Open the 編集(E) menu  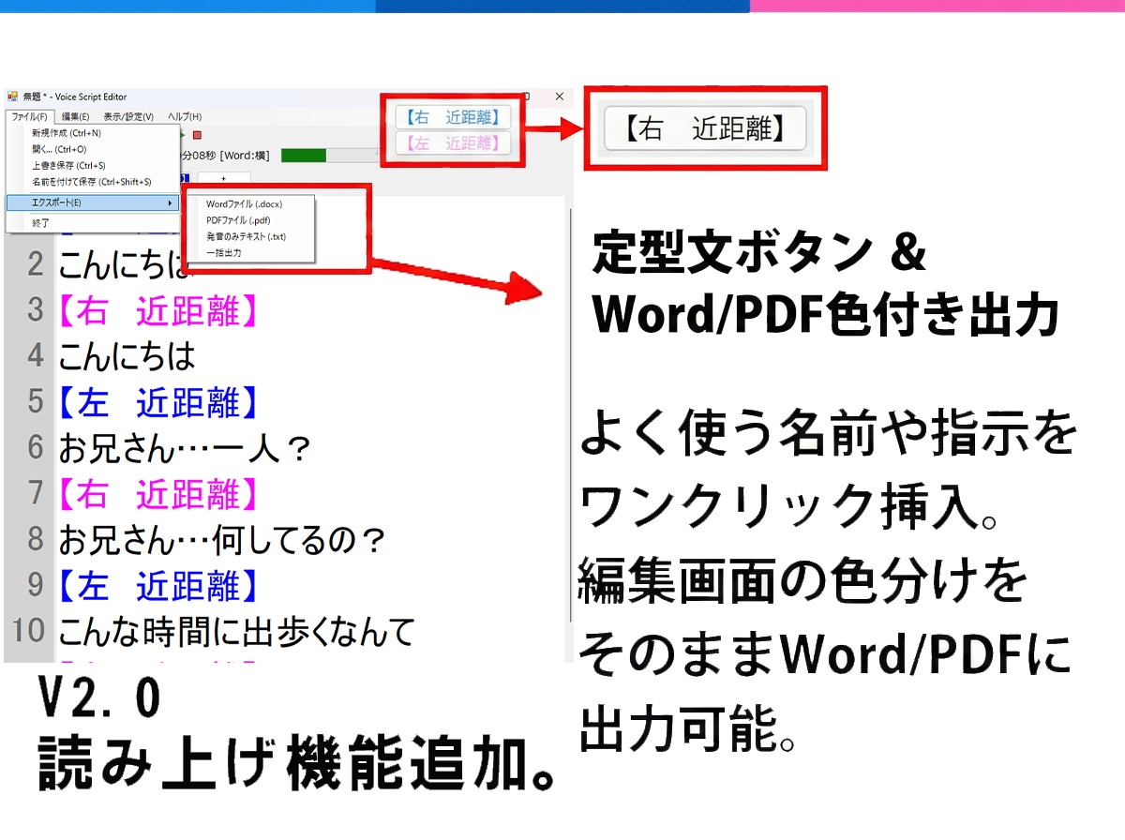pyautogui.click(x=75, y=116)
